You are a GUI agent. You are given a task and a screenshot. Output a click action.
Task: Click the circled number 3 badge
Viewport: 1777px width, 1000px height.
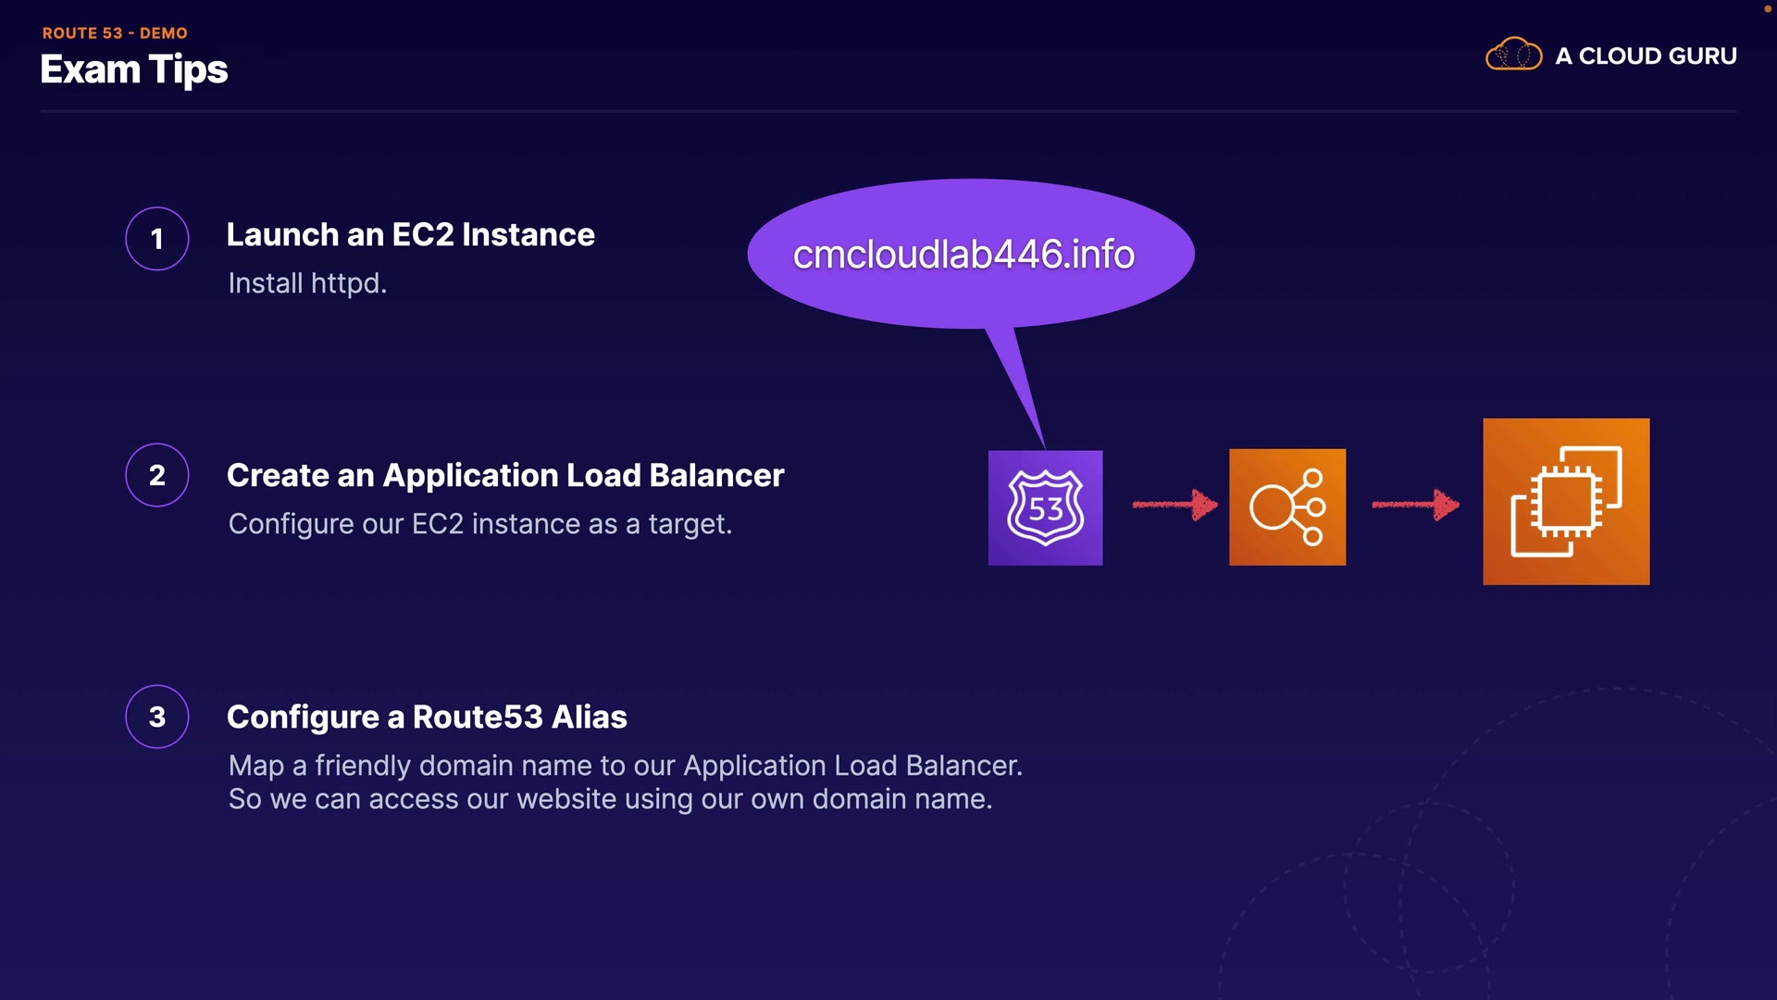[157, 717]
